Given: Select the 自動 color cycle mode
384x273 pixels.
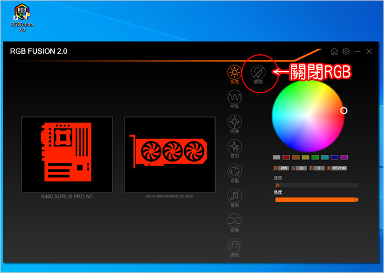Looking at the screenshot, I should 234,174.
